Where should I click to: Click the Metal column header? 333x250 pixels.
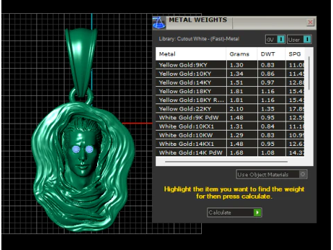point(191,54)
